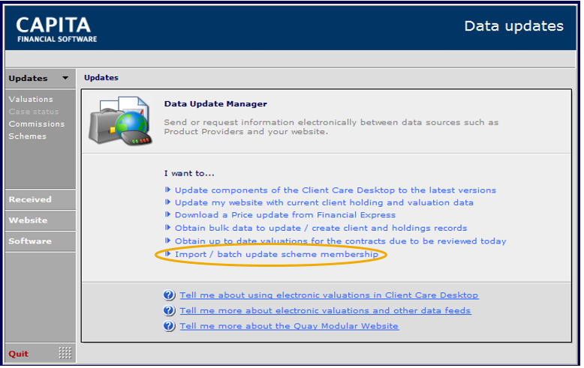This screenshot has height=368, width=584.
Task: Open the Software sidebar section
Action: [41, 241]
